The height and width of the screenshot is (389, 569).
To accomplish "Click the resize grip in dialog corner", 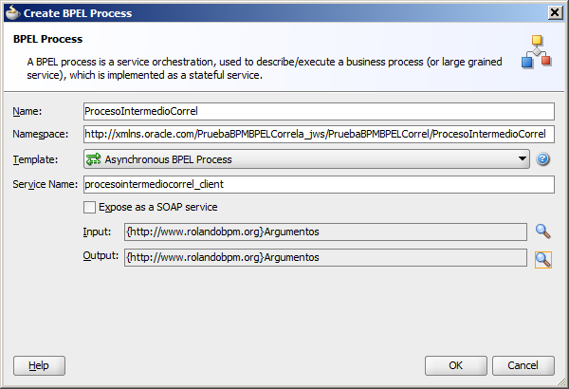I will 561,381.
